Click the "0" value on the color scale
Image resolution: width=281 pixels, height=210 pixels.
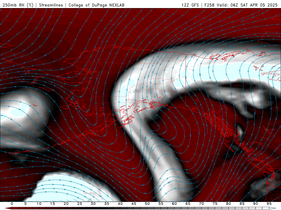(x=12, y=204)
